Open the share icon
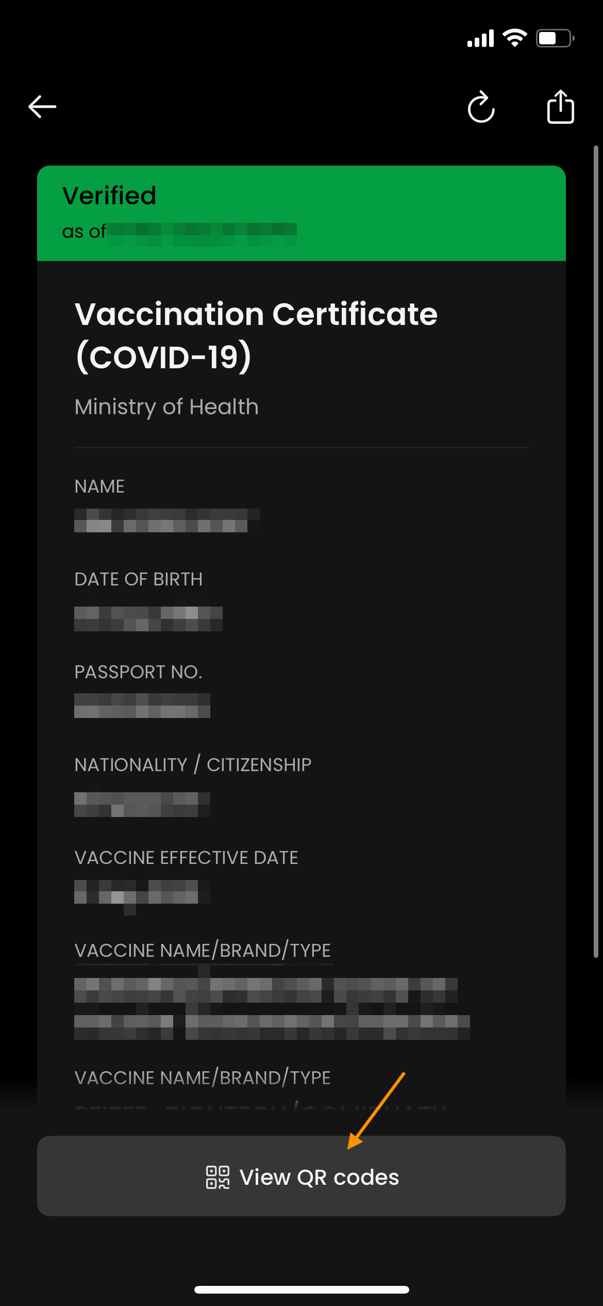Screen dimensions: 603x1306 [560, 107]
